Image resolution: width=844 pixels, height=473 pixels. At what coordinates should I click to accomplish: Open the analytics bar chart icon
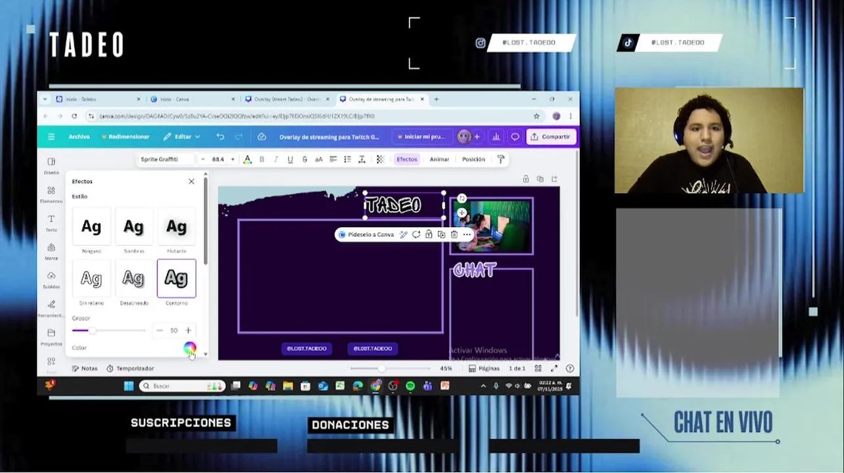496,137
